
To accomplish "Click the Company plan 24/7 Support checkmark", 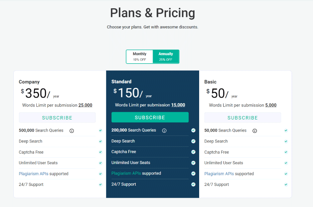I will pyautogui.click(x=101, y=184).
